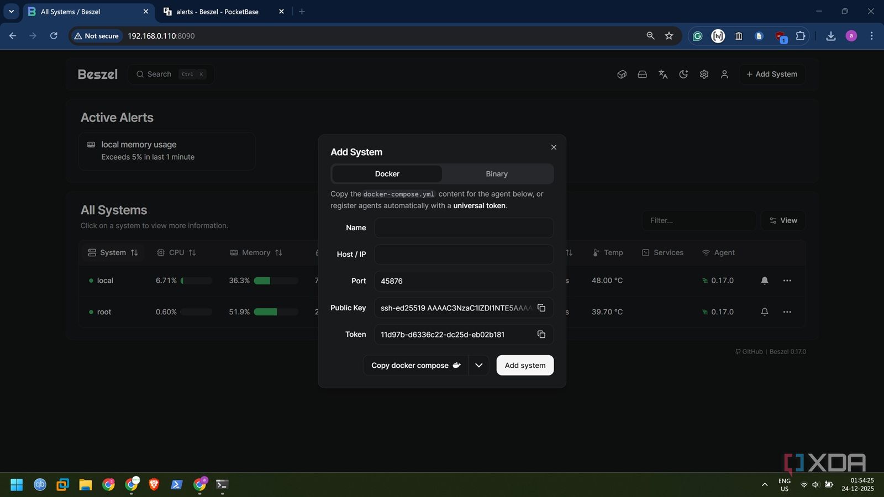Sort by the Memory column header

[256, 252]
